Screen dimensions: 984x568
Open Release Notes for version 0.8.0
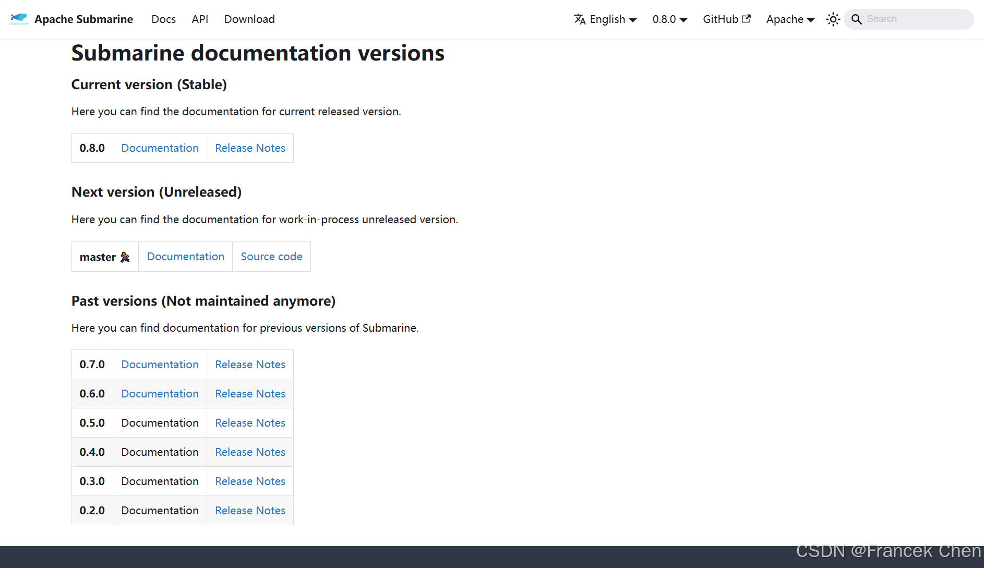pyautogui.click(x=250, y=148)
